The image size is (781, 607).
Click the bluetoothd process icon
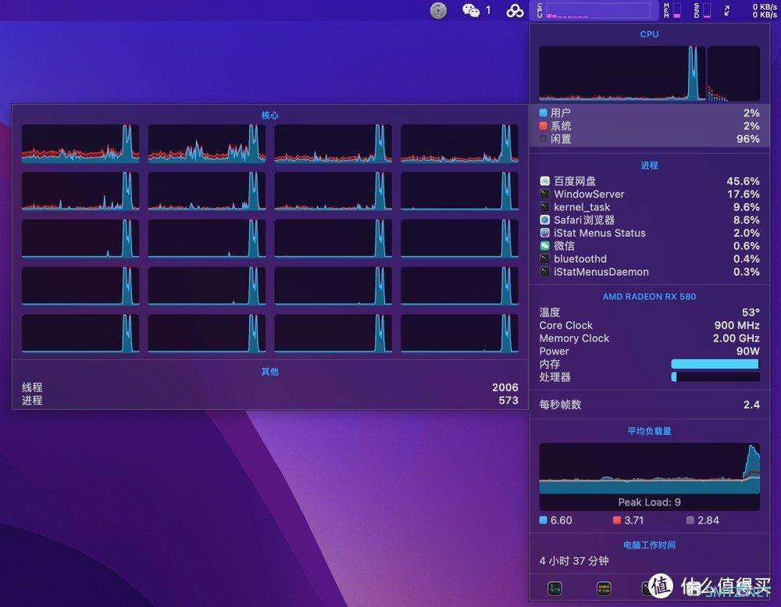(x=544, y=259)
